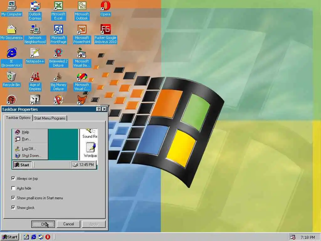Select the Microsoft Visual Basic shortcut
The image size is (321, 241).
click(82, 58)
